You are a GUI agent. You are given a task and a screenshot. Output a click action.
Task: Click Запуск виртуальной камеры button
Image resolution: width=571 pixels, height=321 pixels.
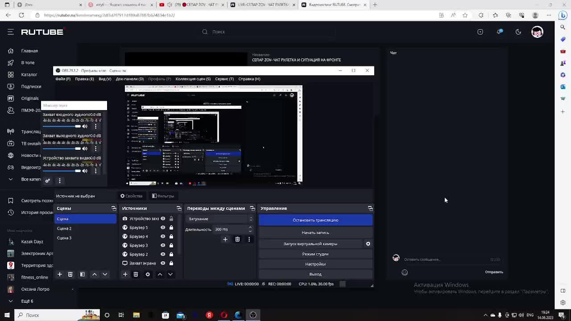(x=310, y=244)
